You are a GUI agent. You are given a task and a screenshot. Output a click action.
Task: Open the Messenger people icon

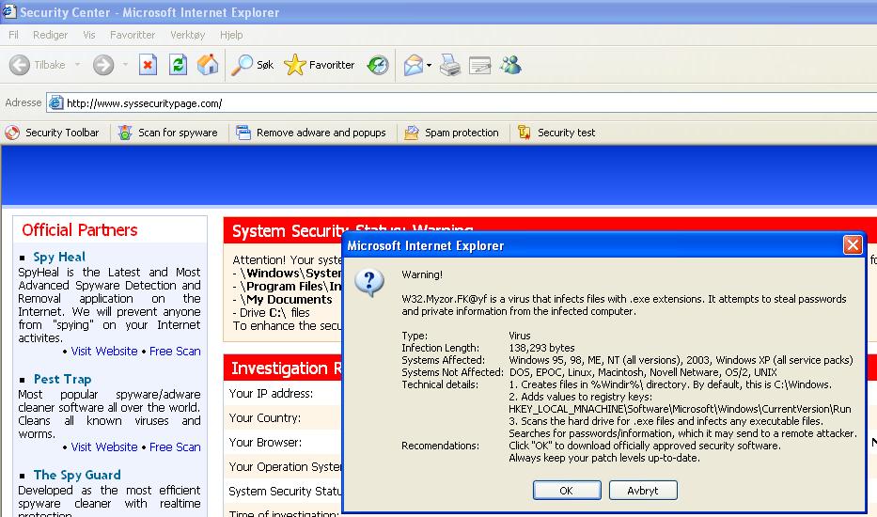[x=510, y=65]
